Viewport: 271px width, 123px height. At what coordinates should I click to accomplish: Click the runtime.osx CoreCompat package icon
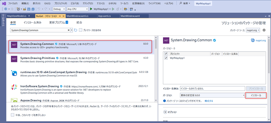(14, 73)
